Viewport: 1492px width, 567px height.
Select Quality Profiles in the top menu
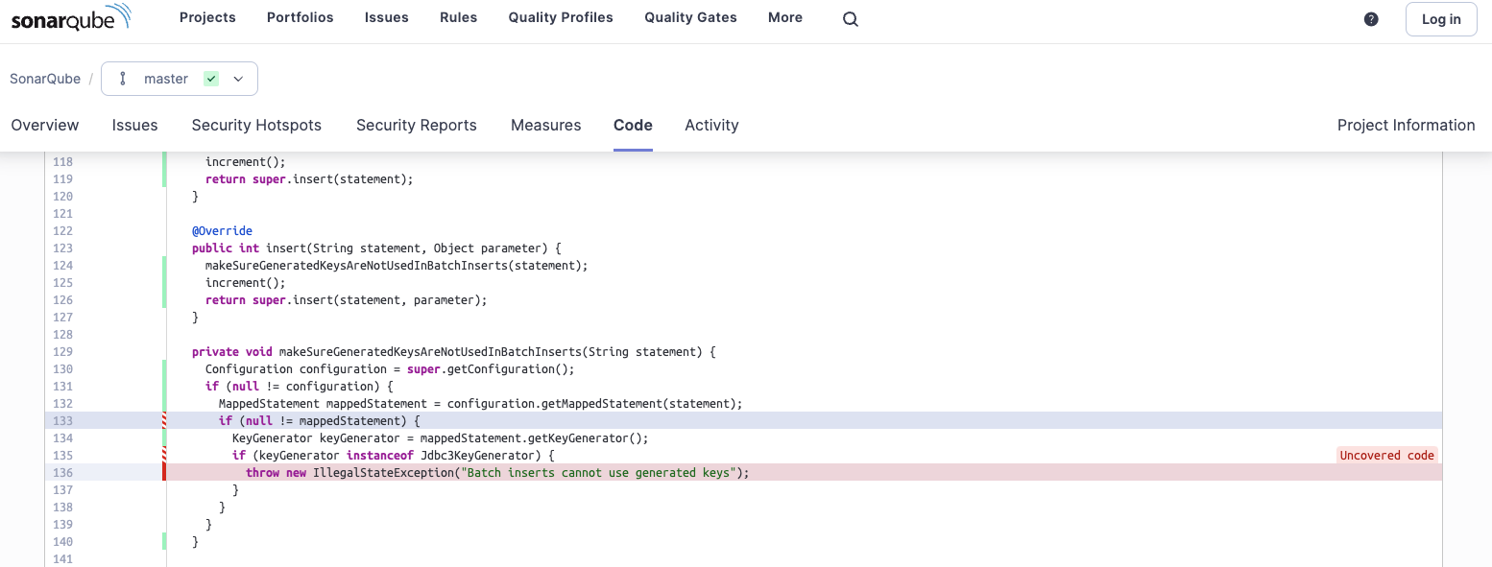(561, 16)
